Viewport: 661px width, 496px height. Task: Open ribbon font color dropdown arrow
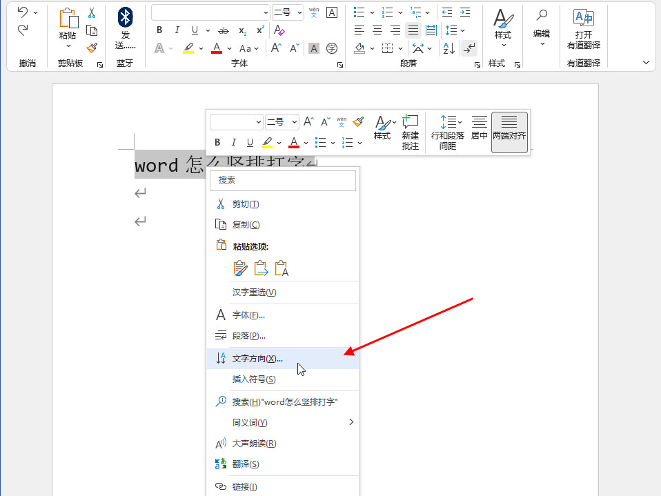pyautogui.click(x=229, y=48)
